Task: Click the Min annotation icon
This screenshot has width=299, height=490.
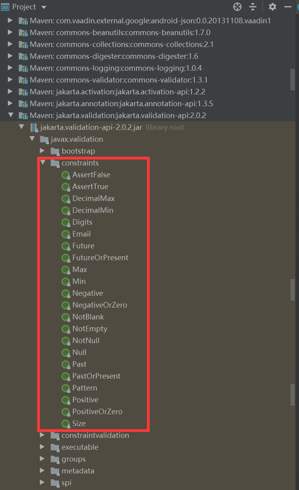Action: [66, 281]
